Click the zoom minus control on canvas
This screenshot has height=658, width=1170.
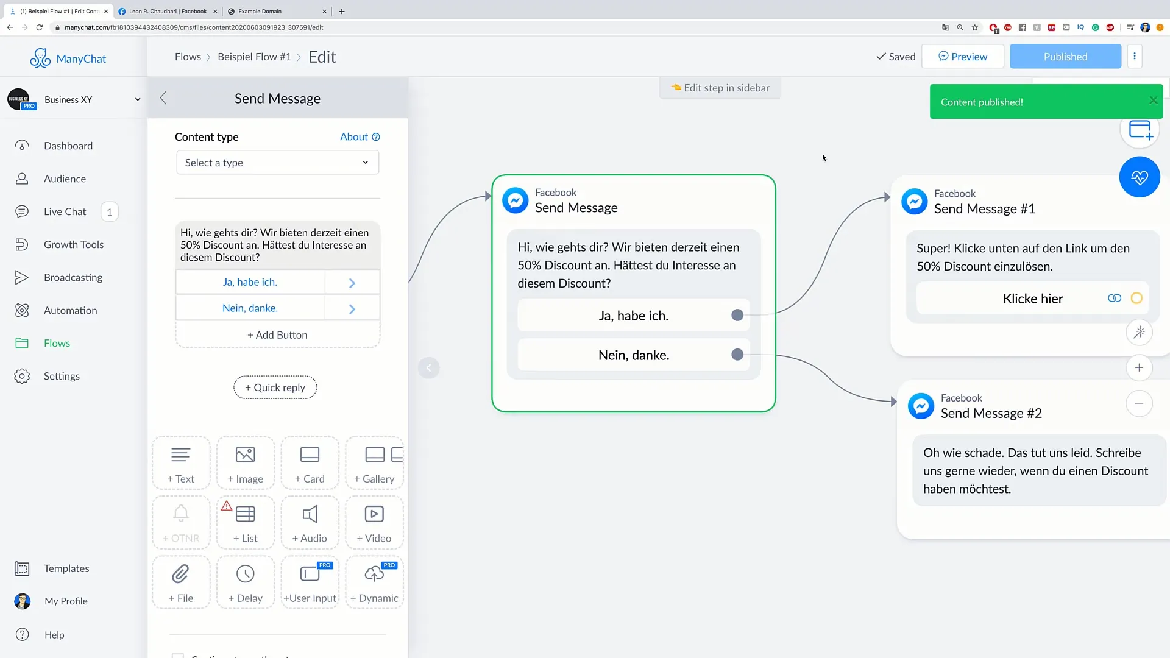1140,403
